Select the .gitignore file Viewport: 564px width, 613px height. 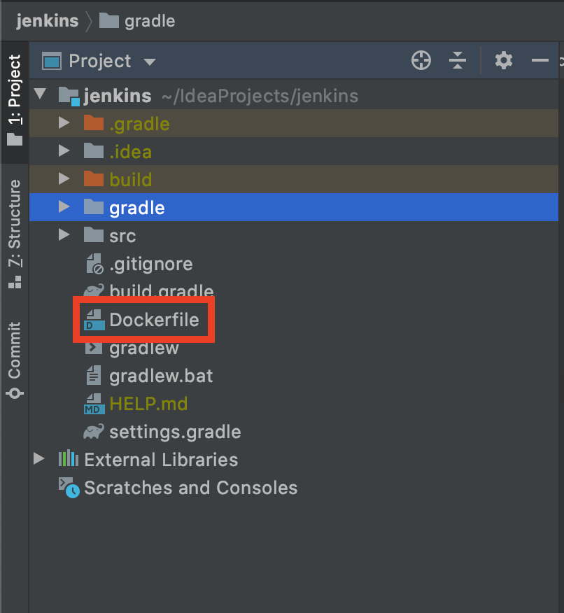151,265
